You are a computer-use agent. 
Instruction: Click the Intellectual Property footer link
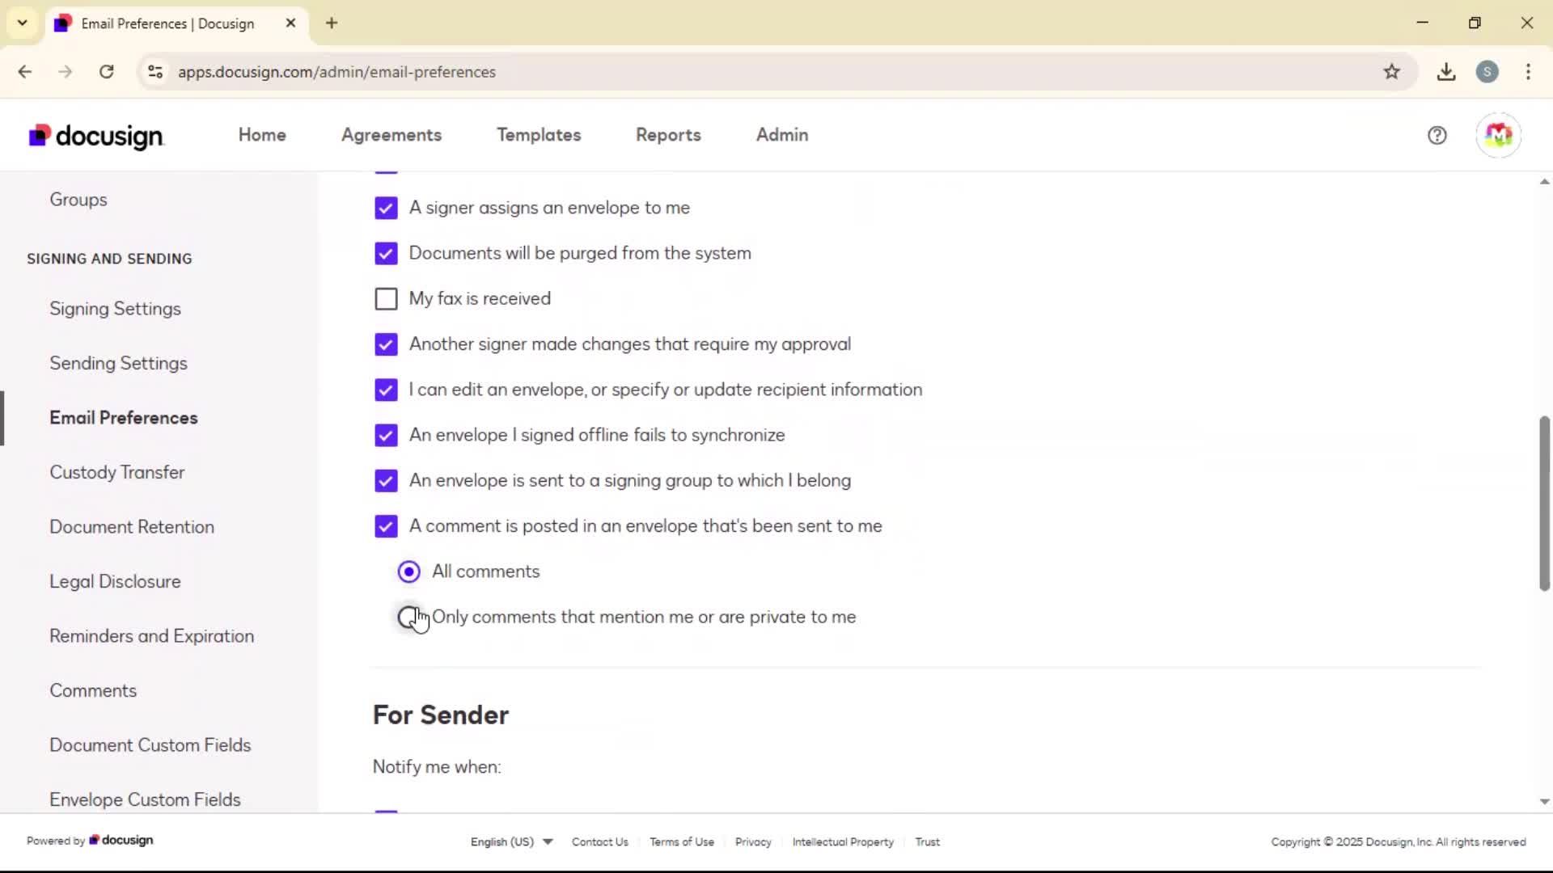pos(843,841)
